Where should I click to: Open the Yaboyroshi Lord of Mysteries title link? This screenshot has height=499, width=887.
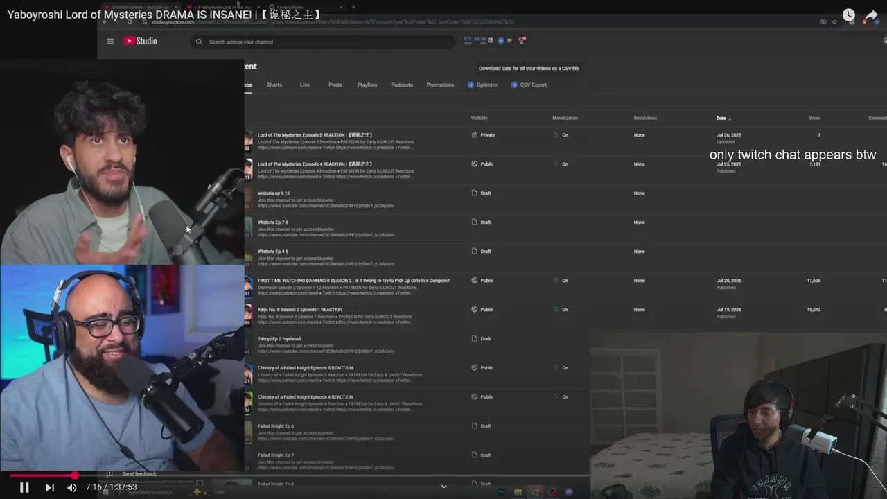tap(165, 15)
